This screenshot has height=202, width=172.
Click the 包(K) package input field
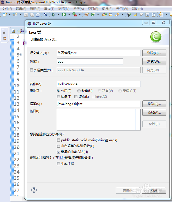(x=90, y=62)
